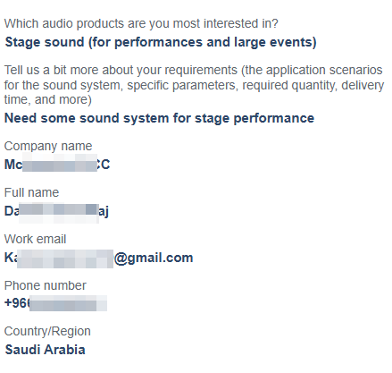Select the Saudi Arabia country value
392x373 pixels.
pyautogui.click(x=45, y=350)
